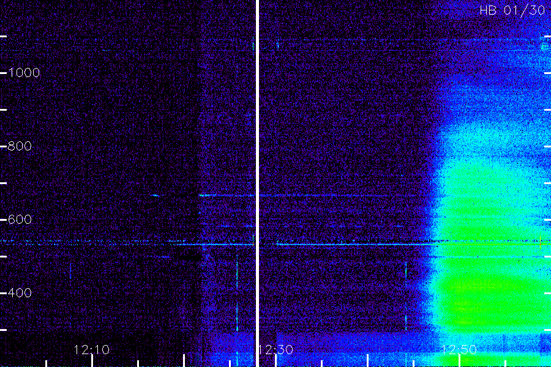Click the 1000 frequency axis label

[x=24, y=73]
